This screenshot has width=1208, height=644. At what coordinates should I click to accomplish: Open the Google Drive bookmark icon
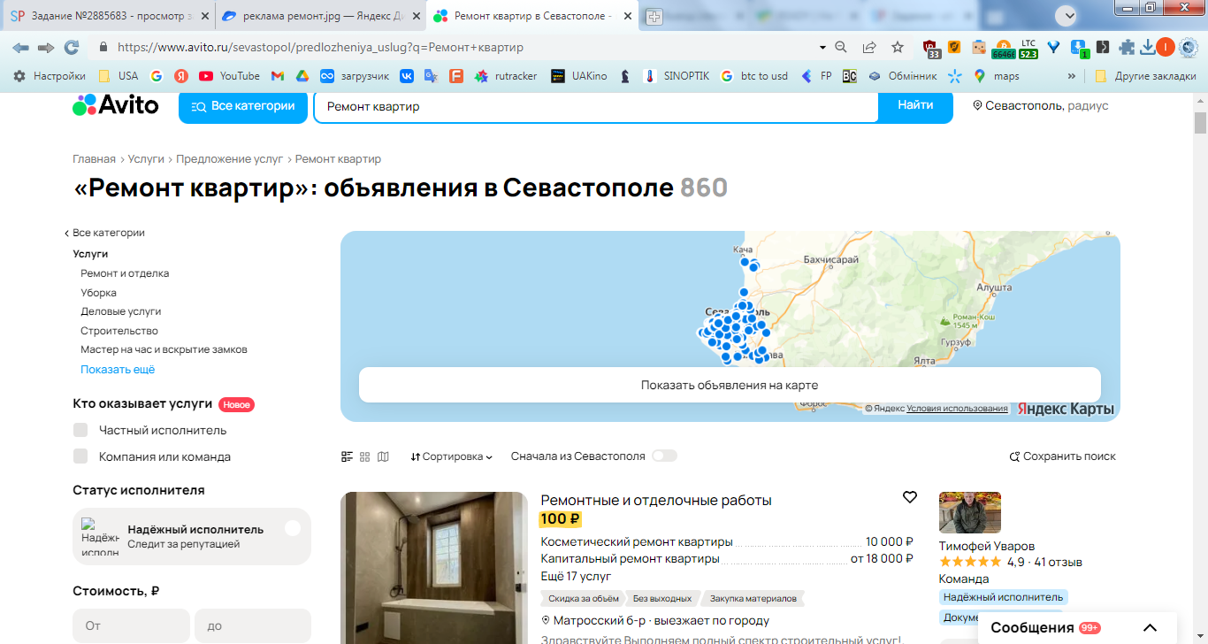[302, 76]
